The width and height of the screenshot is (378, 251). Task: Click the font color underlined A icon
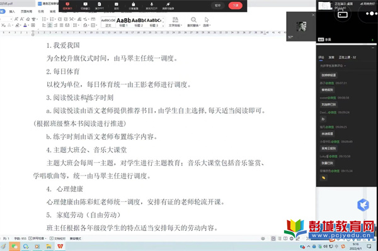25,25
